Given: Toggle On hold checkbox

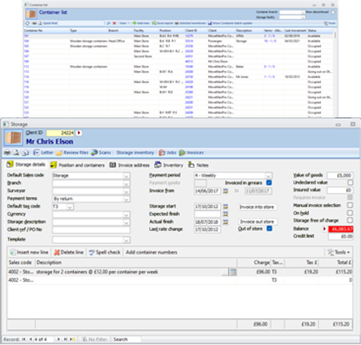Looking at the screenshot, I should 350,213.
